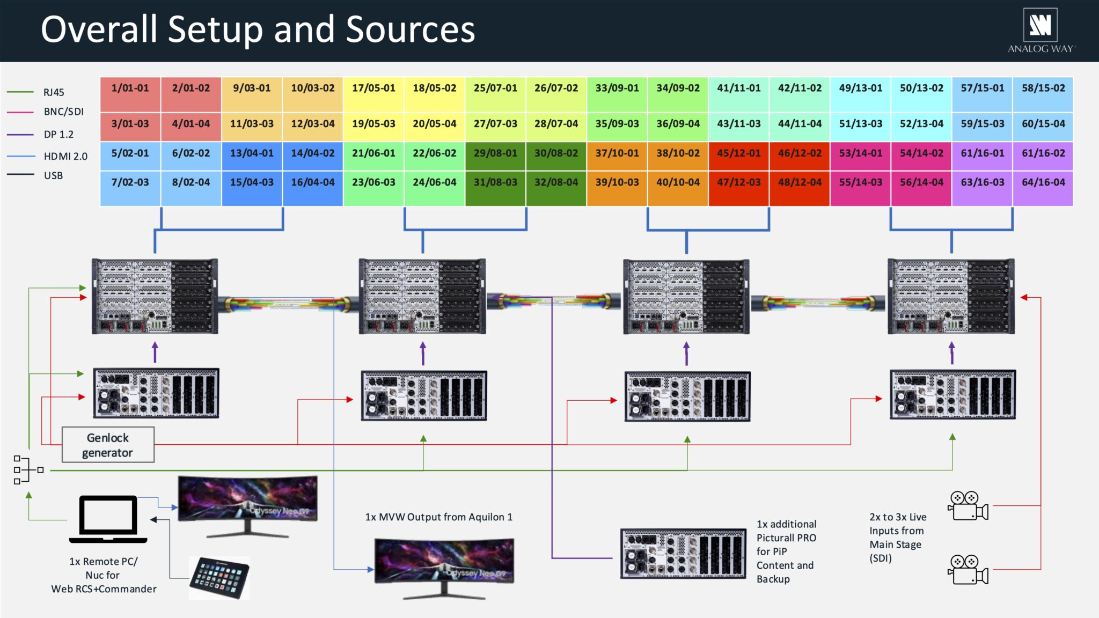Select the purple cell 64/16-04

(x=1043, y=188)
